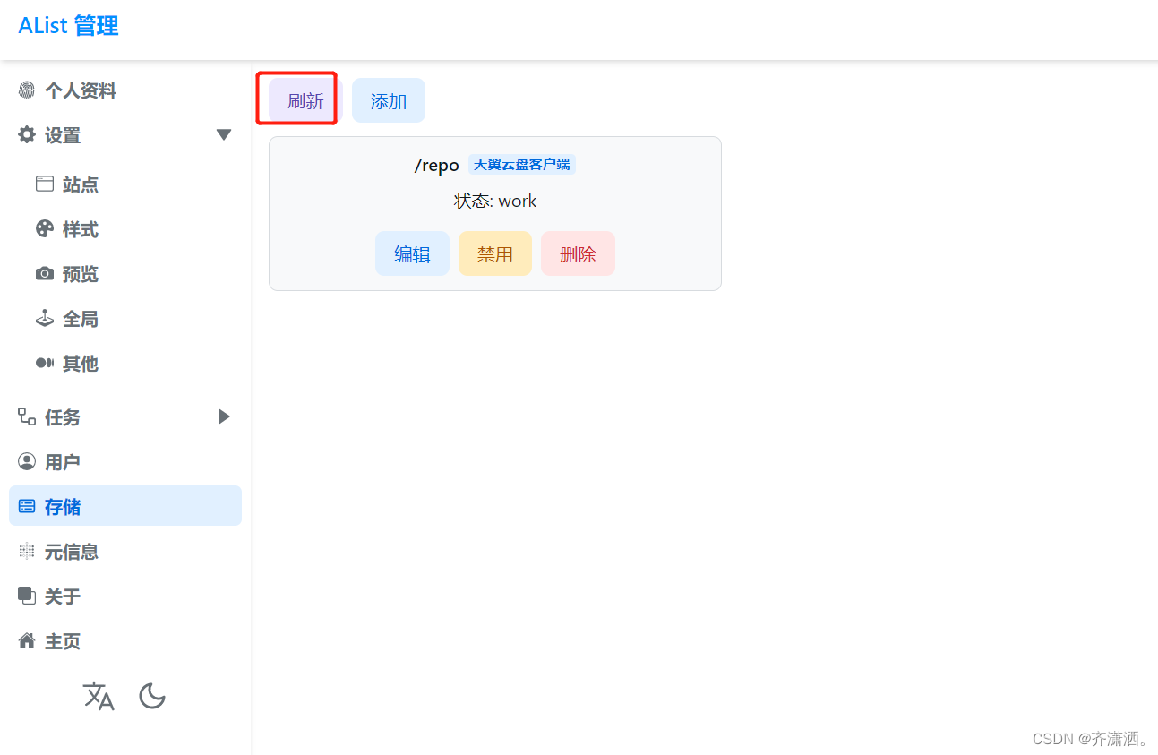Click the AList 管理 title link
1158x755 pixels.
68,26
